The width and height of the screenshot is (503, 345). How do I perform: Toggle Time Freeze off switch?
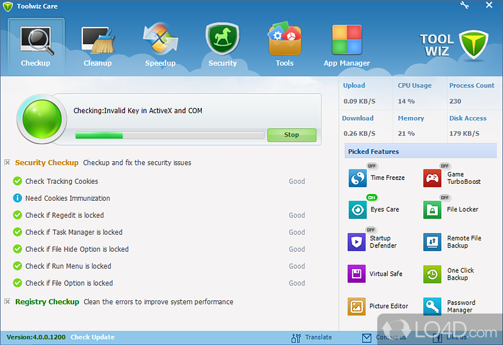372,166
